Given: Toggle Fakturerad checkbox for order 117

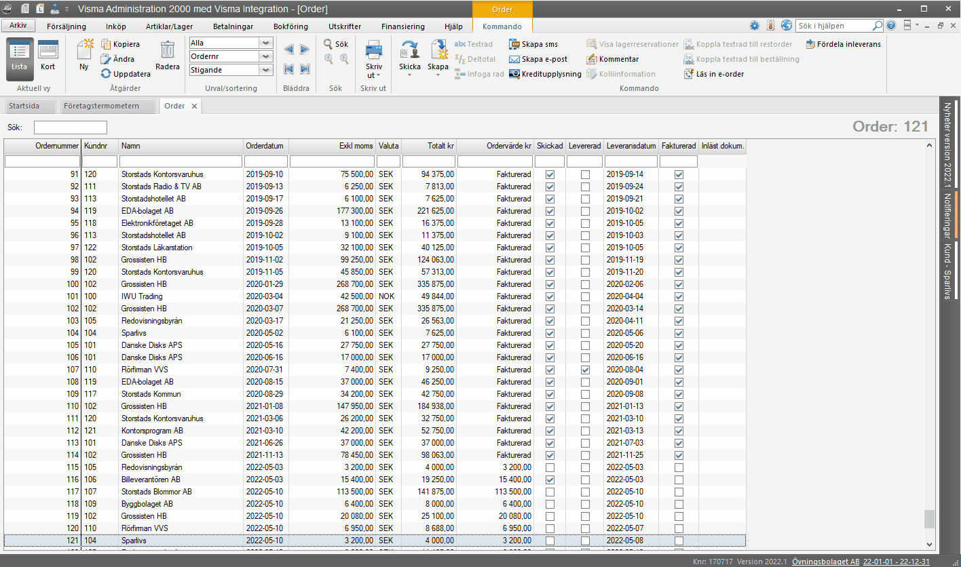Looking at the screenshot, I should point(679,492).
